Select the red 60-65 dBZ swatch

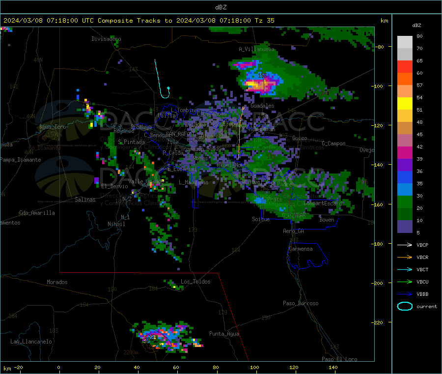[405, 67]
